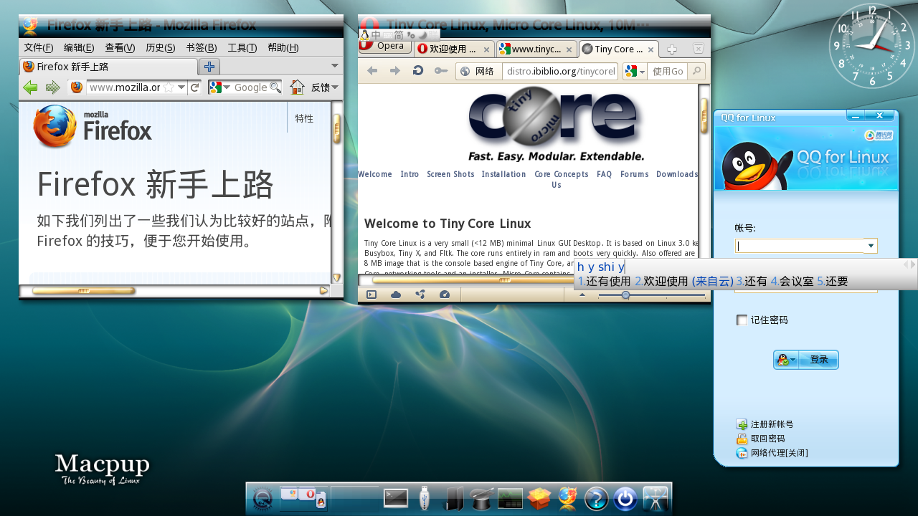
Task: Open the 书签 bookmarks menu in Firefox
Action: 202,48
